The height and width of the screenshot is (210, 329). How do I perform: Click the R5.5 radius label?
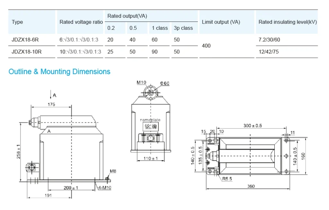[x=227, y=179]
